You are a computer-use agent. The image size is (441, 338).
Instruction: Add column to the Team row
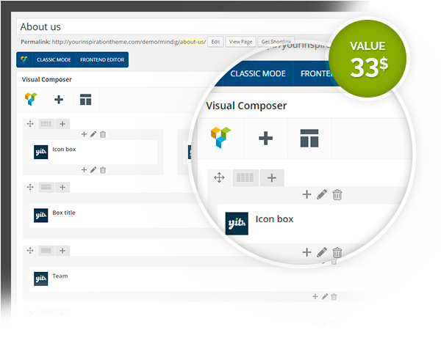pos(62,251)
